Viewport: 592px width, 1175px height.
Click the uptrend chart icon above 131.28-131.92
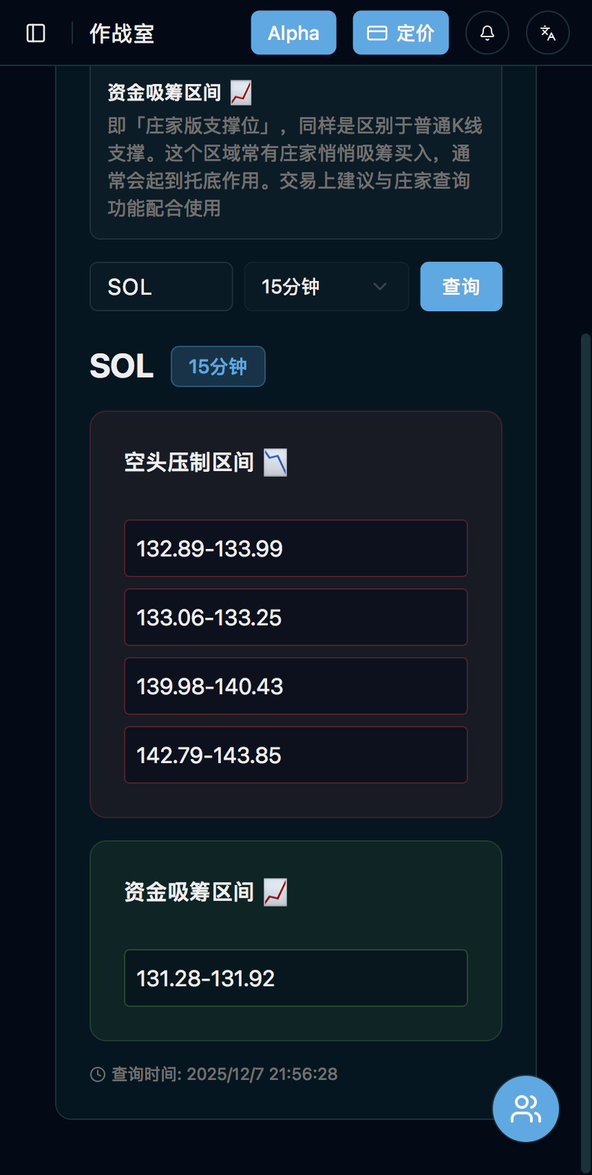click(x=275, y=893)
